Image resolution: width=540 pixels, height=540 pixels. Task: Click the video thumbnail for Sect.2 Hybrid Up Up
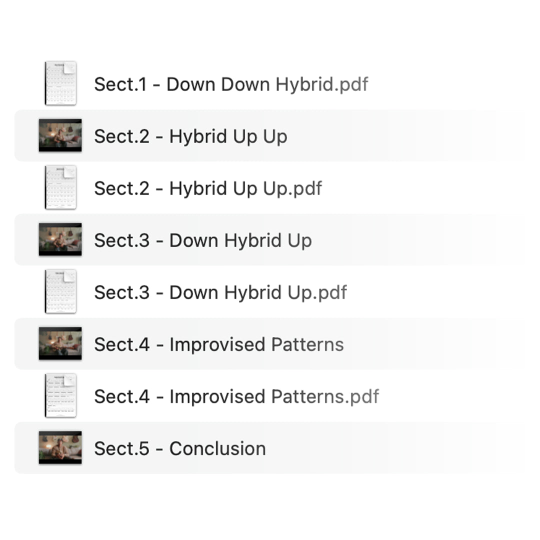[60, 135]
